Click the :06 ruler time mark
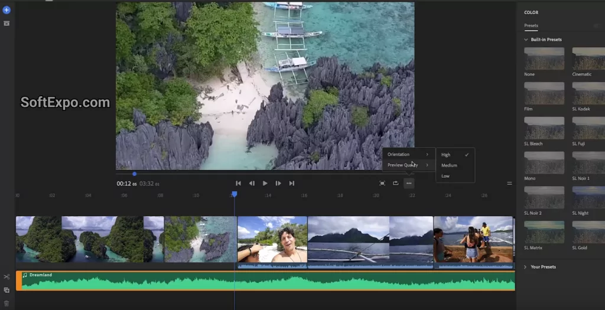Image resolution: width=605 pixels, height=310 pixels. pyautogui.click(x=124, y=195)
